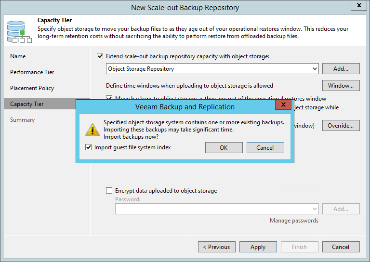Go back with the Previous button
The width and height of the screenshot is (370, 262).
(x=216, y=247)
